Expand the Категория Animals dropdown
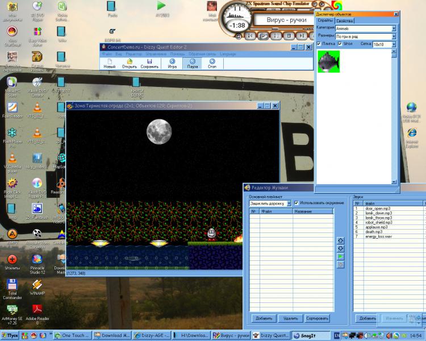The height and width of the screenshot is (341, 426). click(394, 28)
